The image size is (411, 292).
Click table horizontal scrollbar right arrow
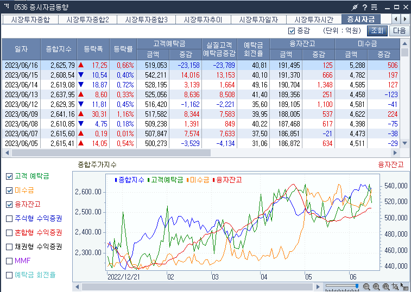point(395,153)
